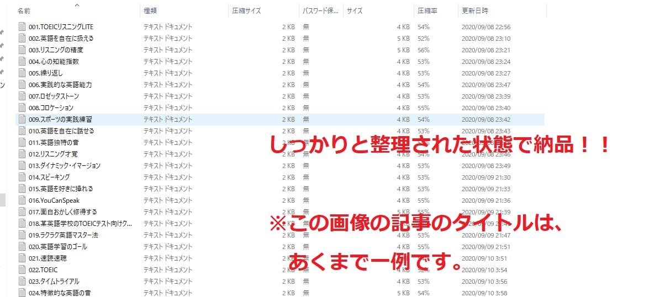The width and height of the screenshot is (660, 297).
Task: Click the パスワード保... column header
Action: pyautogui.click(x=321, y=11)
